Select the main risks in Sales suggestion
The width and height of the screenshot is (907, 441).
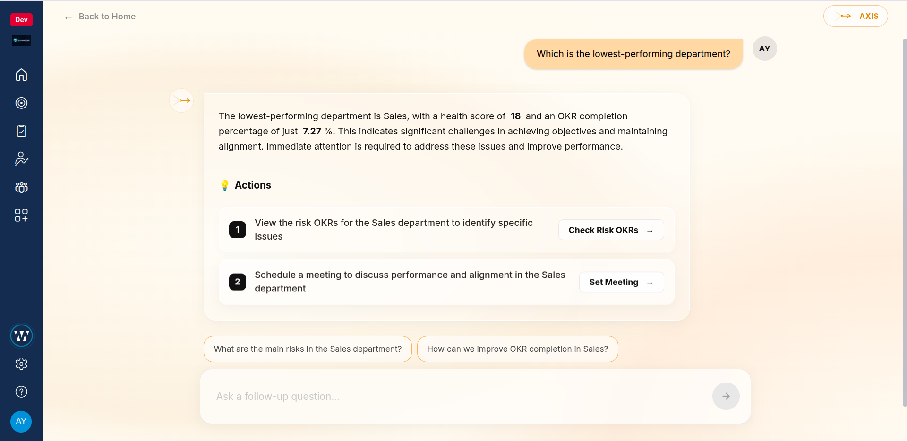pos(308,349)
